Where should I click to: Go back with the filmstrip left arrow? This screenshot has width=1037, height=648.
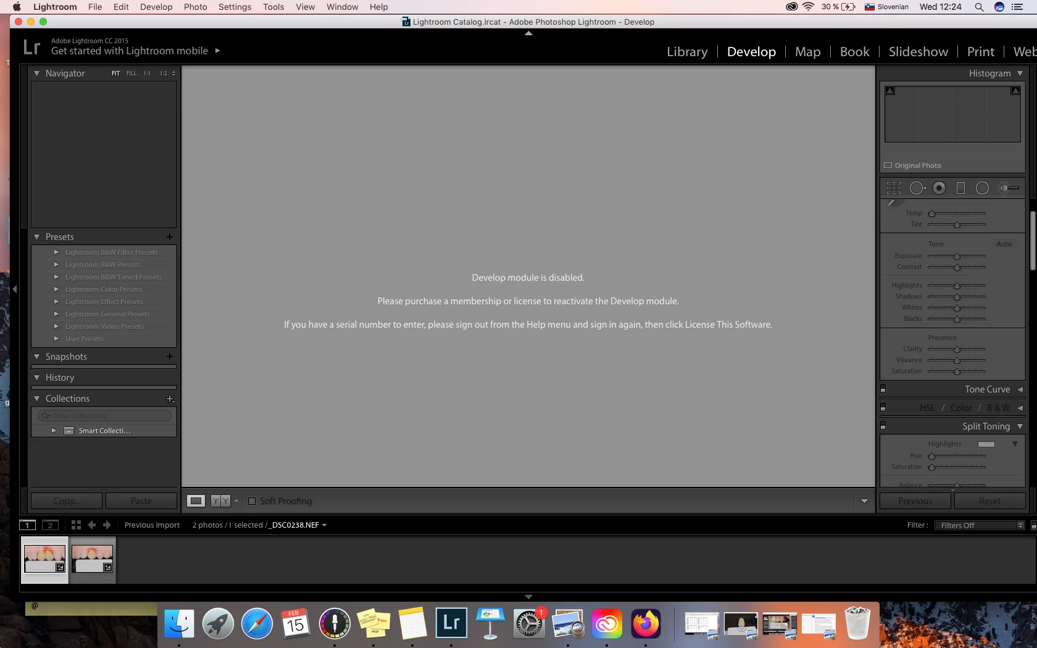point(92,525)
